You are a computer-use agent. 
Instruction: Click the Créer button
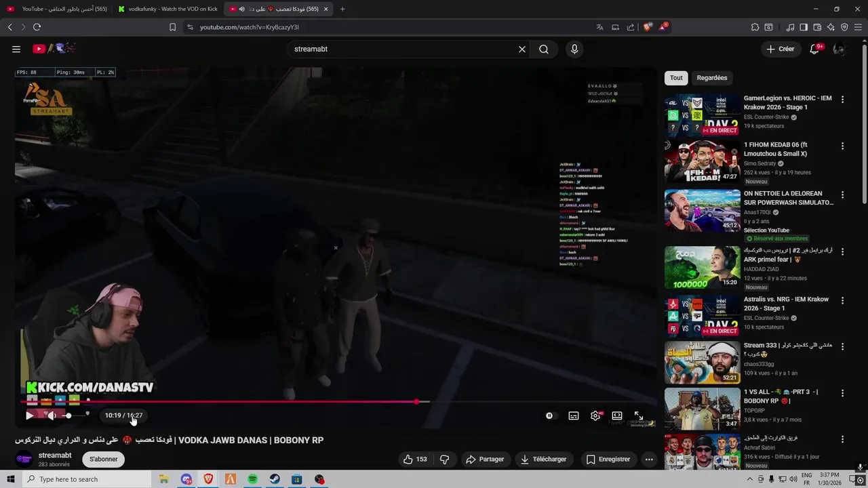[x=780, y=49]
